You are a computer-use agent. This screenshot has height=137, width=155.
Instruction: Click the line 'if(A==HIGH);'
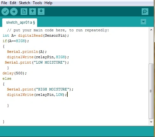click(x=16, y=41)
